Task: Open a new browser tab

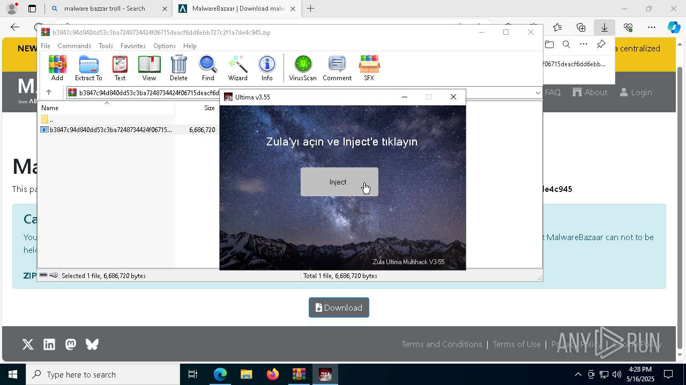Action: coord(311,9)
